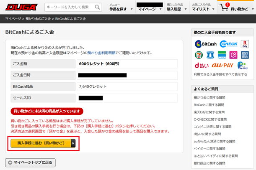Click the 買い物かごに未決済の商品が入っています notice
The image size is (256, 170).
pos(47,111)
